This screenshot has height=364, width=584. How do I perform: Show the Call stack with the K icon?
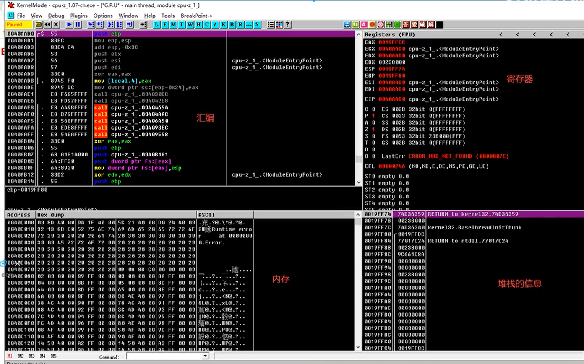[x=224, y=25]
